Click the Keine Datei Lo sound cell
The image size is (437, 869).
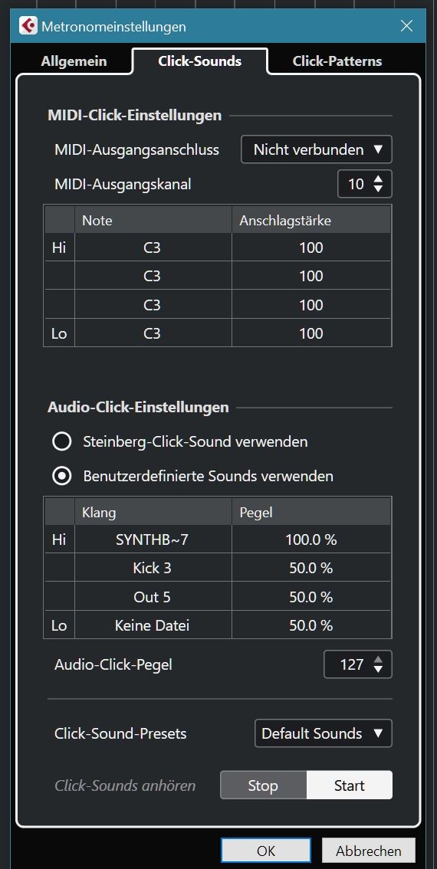[153, 626]
